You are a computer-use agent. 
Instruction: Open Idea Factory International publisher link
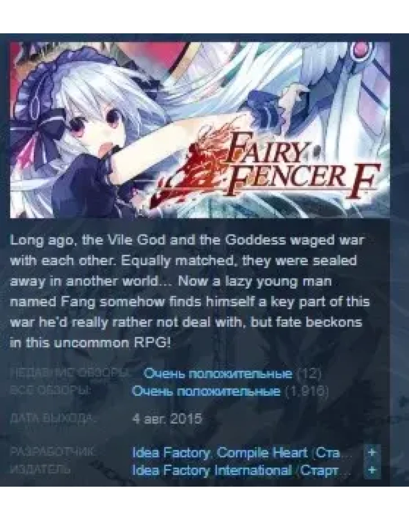(212, 470)
